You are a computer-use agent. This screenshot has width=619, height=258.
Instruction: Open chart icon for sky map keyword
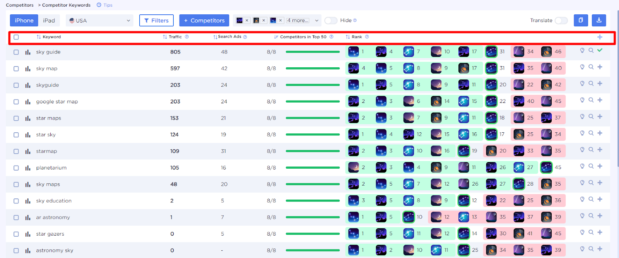28,69
